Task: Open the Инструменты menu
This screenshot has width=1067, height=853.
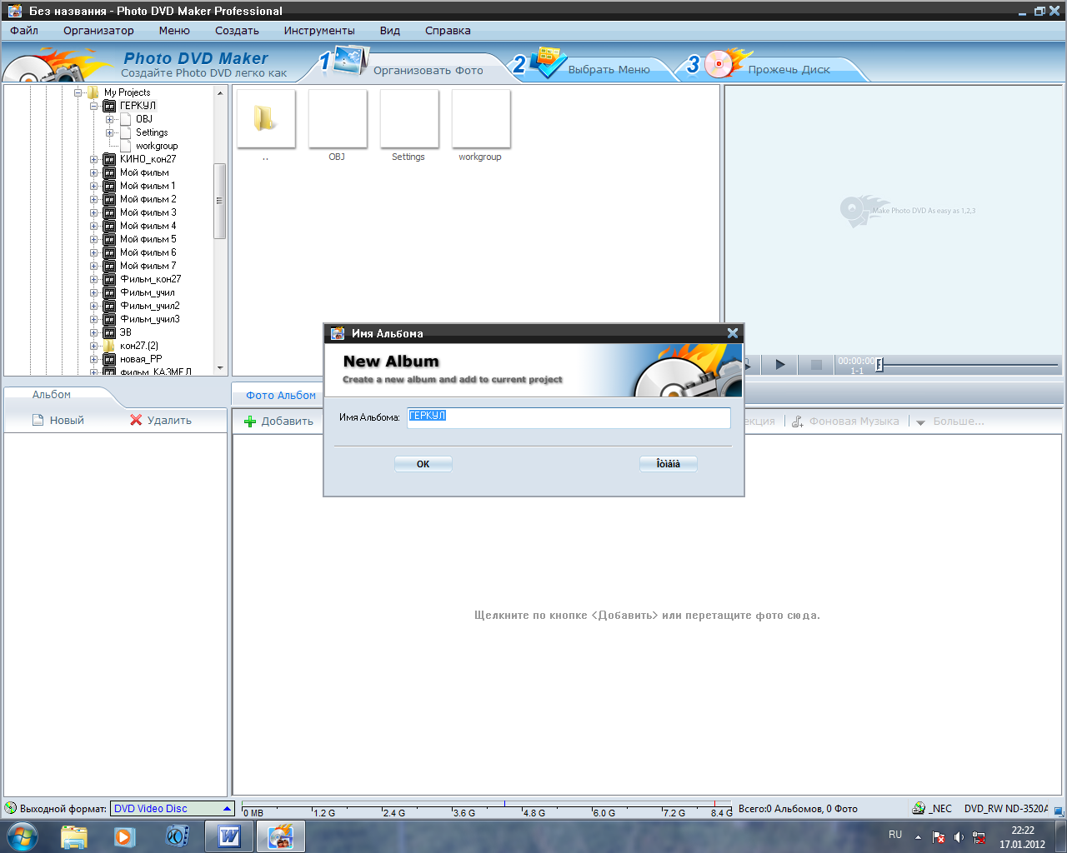Action: point(319,31)
